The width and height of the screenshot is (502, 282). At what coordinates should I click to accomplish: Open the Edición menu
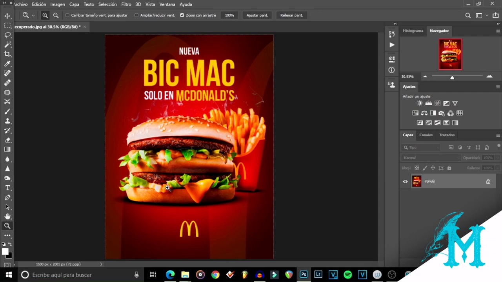click(x=39, y=4)
